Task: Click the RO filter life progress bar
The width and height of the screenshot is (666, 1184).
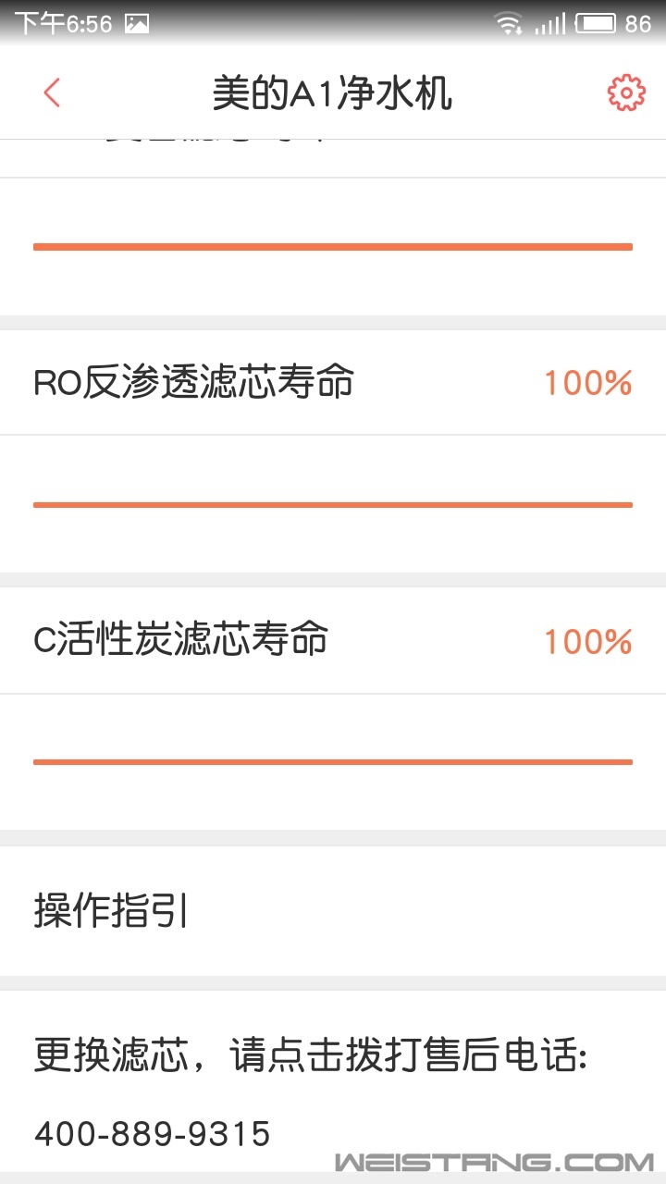Action: 333,505
